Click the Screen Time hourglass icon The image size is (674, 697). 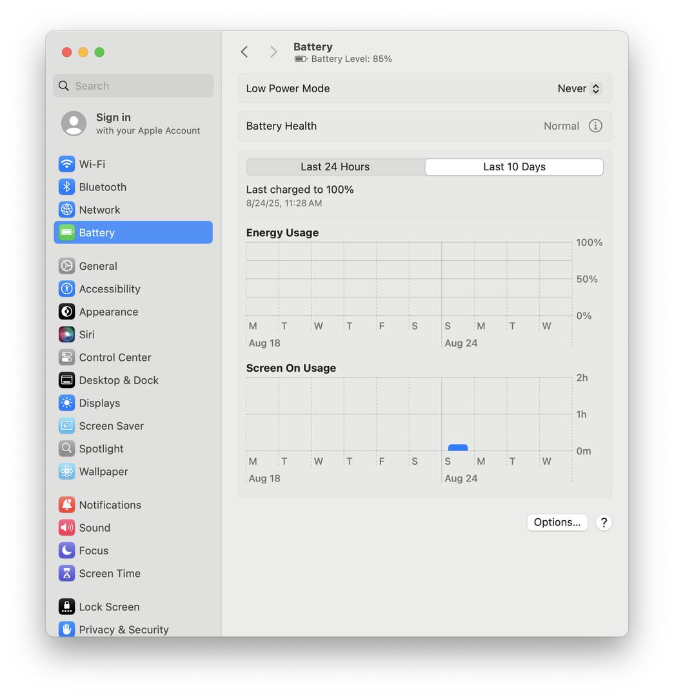66,574
